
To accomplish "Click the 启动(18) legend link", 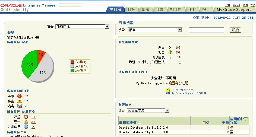I will coord(82,70).
